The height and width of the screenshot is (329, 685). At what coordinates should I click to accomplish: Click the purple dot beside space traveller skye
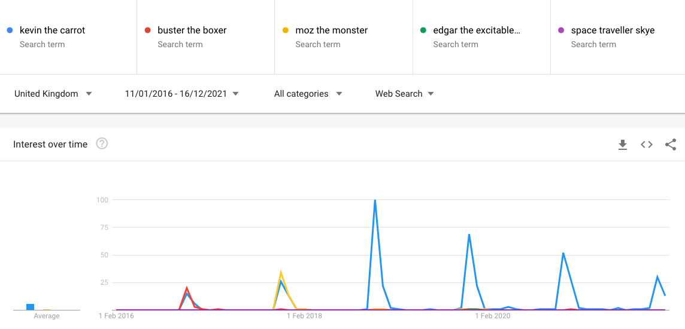tap(561, 30)
